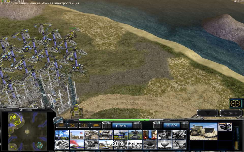Click the elapsed timer 00:18:49

[239, 1]
